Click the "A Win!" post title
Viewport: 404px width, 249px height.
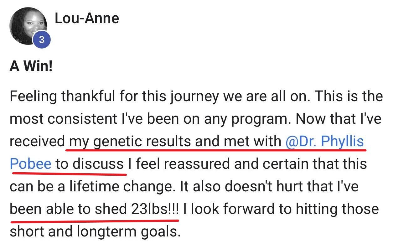click(x=31, y=66)
